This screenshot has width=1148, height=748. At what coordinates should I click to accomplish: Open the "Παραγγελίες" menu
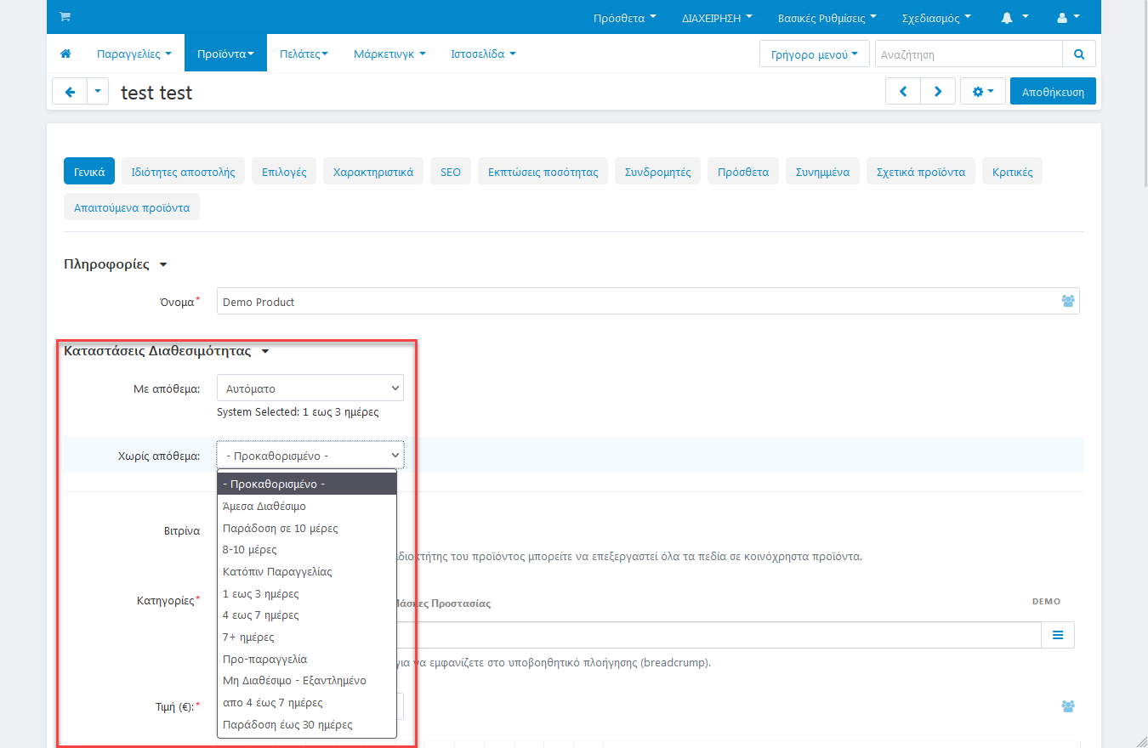pos(134,54)
